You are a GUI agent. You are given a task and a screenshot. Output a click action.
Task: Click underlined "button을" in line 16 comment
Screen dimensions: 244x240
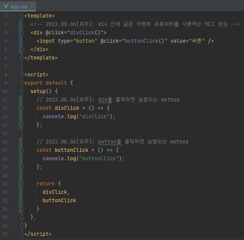[x=110, y=142]
